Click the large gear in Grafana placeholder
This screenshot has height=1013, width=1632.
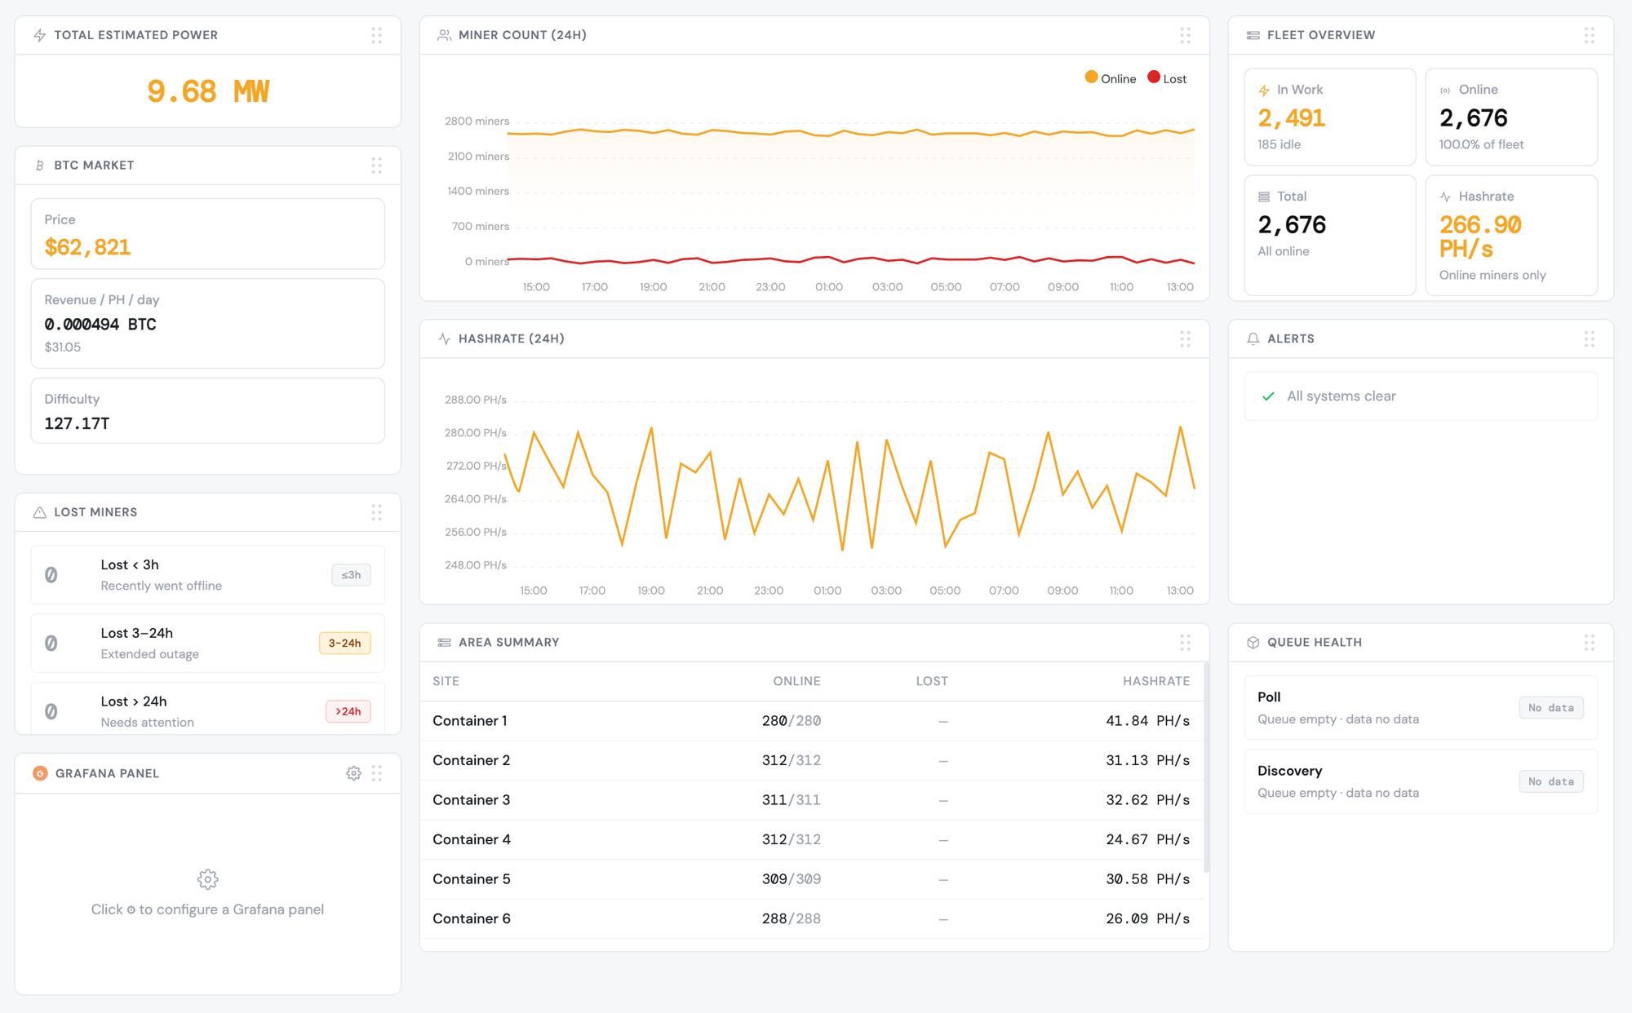click(x=208, y=879)
